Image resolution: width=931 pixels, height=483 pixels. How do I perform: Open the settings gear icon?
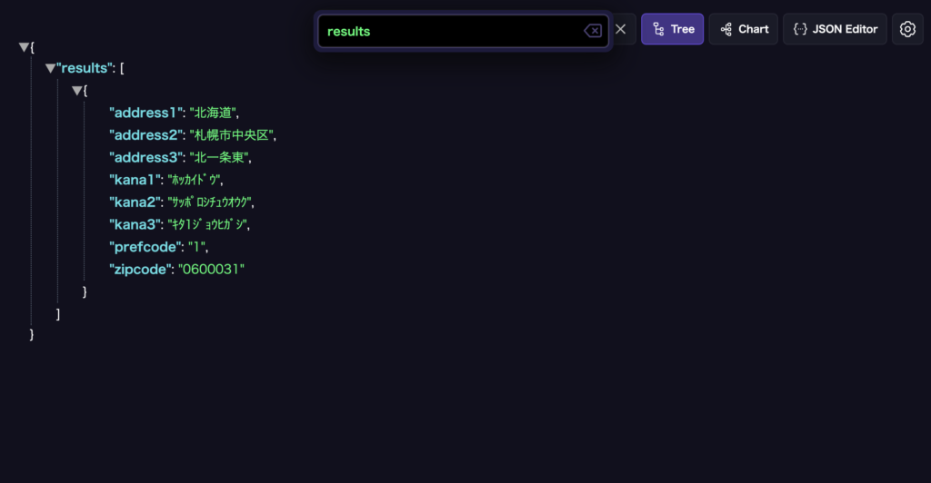click(x=907, y=29)
